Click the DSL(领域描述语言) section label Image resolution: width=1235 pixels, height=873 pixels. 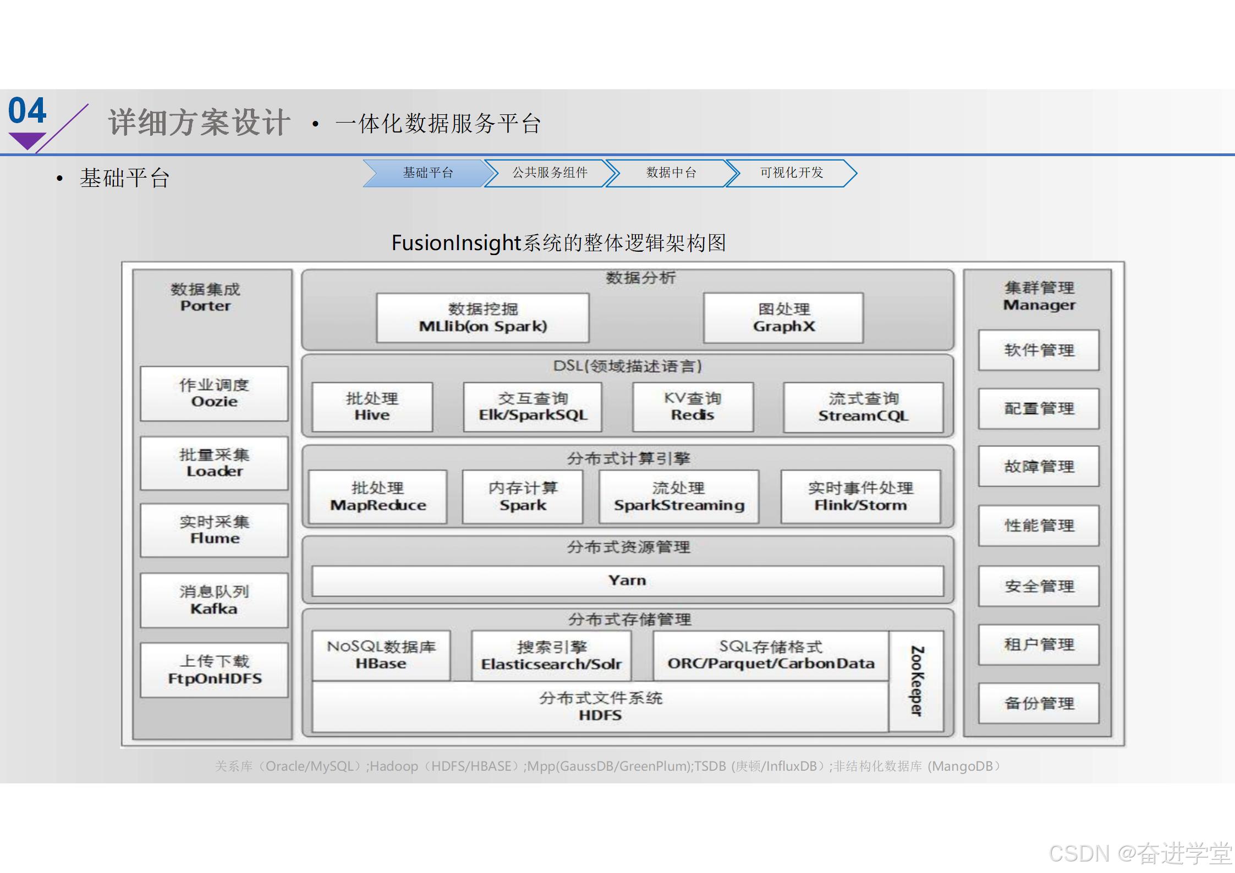tap(628, 366)
